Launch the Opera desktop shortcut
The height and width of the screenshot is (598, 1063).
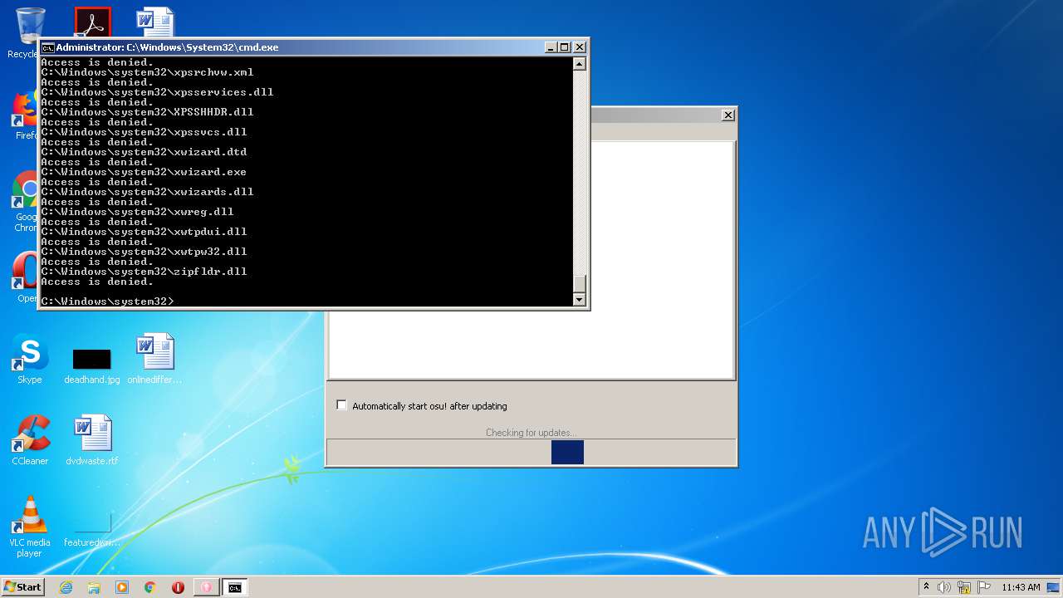coord(25,277)
